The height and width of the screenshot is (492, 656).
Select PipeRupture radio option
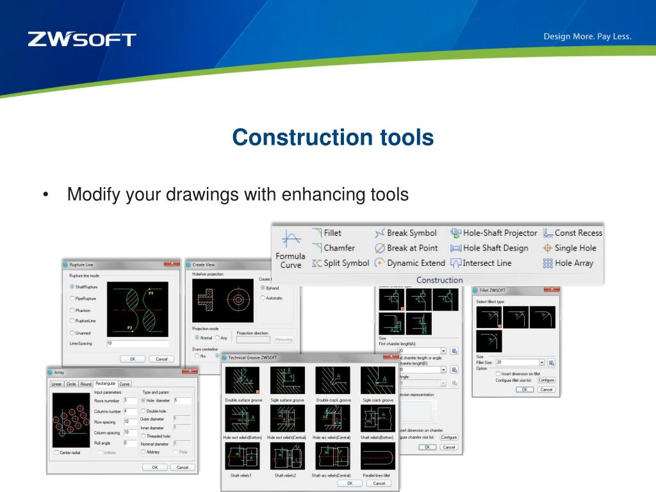coord(72,299)
